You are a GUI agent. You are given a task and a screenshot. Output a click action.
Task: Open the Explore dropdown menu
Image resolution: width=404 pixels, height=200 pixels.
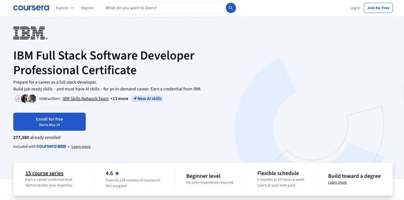(65, 8)
